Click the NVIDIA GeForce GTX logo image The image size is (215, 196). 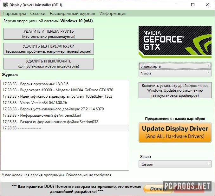click(175, 42)
